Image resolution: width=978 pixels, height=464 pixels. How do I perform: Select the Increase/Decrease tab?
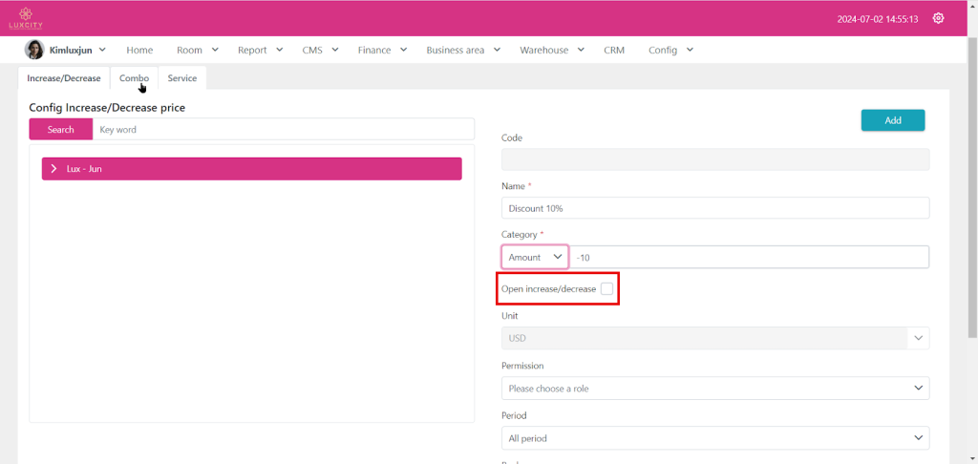pyautogui.click(x=64, y=78)
